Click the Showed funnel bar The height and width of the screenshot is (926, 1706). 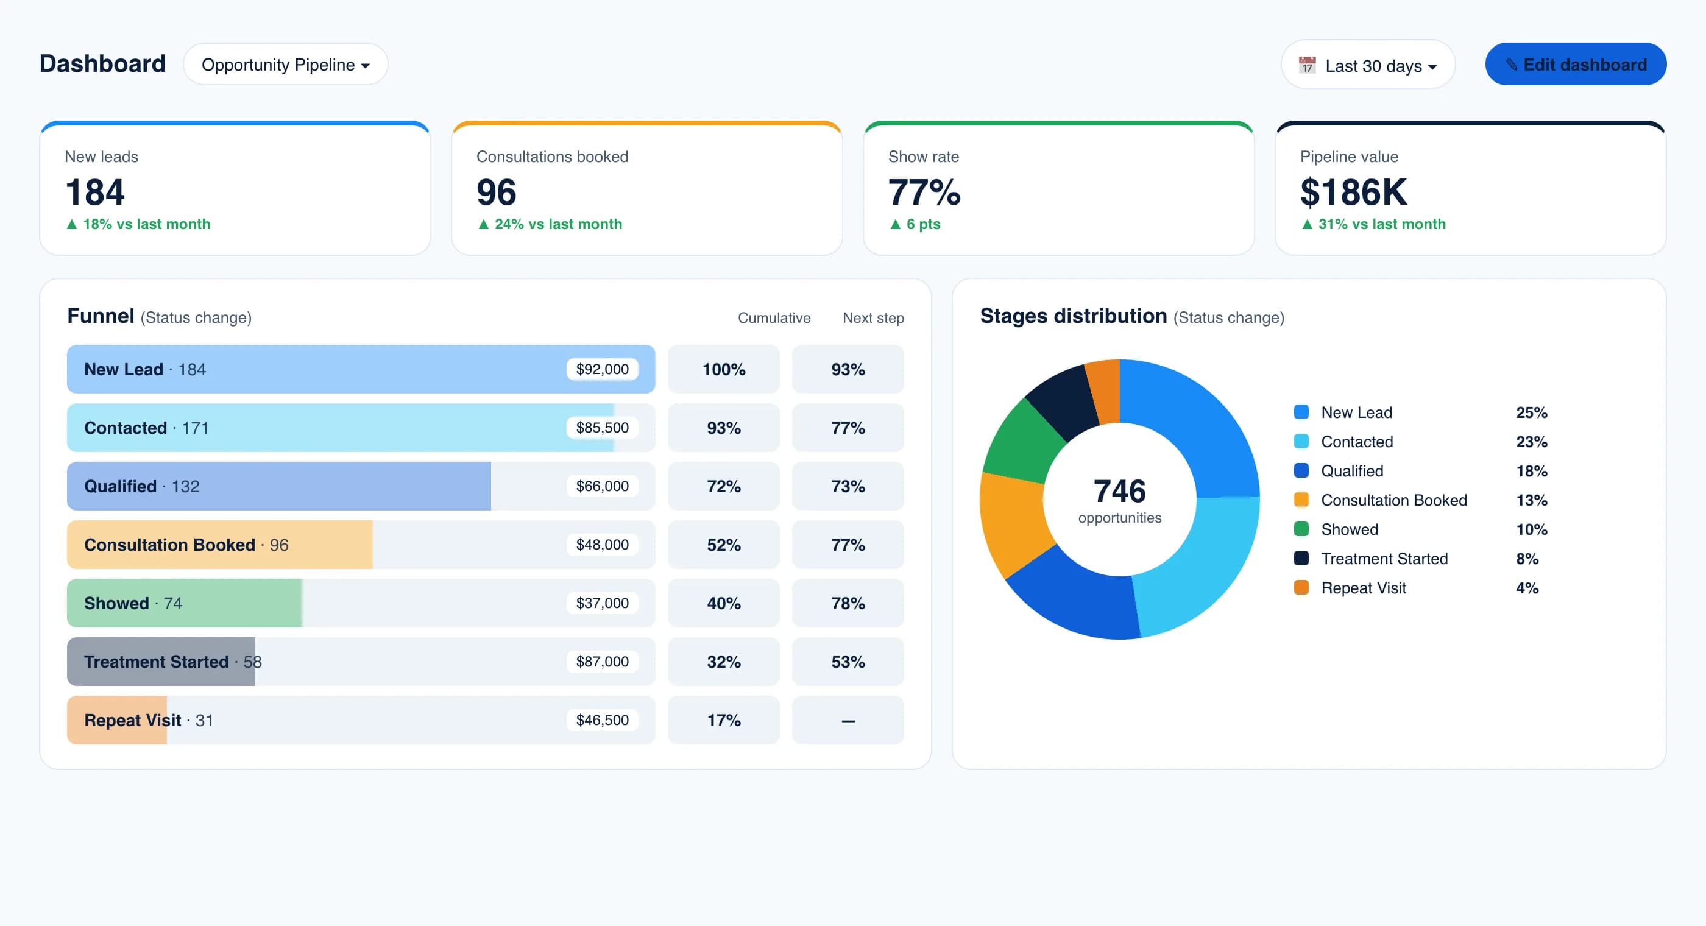click(361, 604)
